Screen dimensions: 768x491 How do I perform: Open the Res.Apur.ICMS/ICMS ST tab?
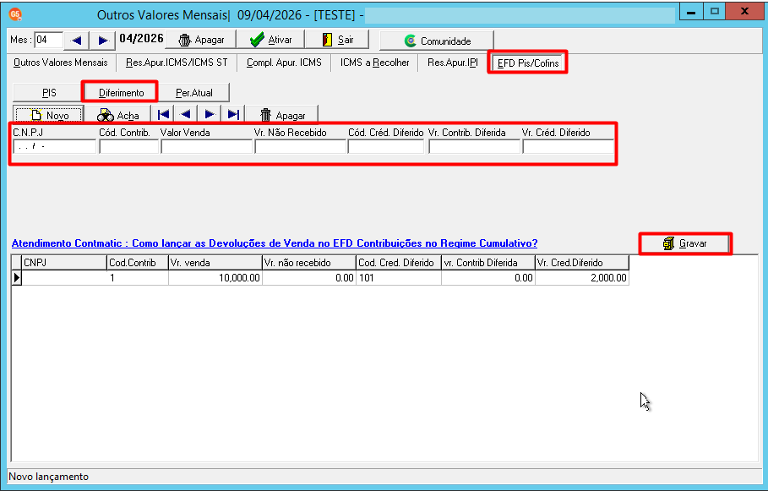coord(177,63)
